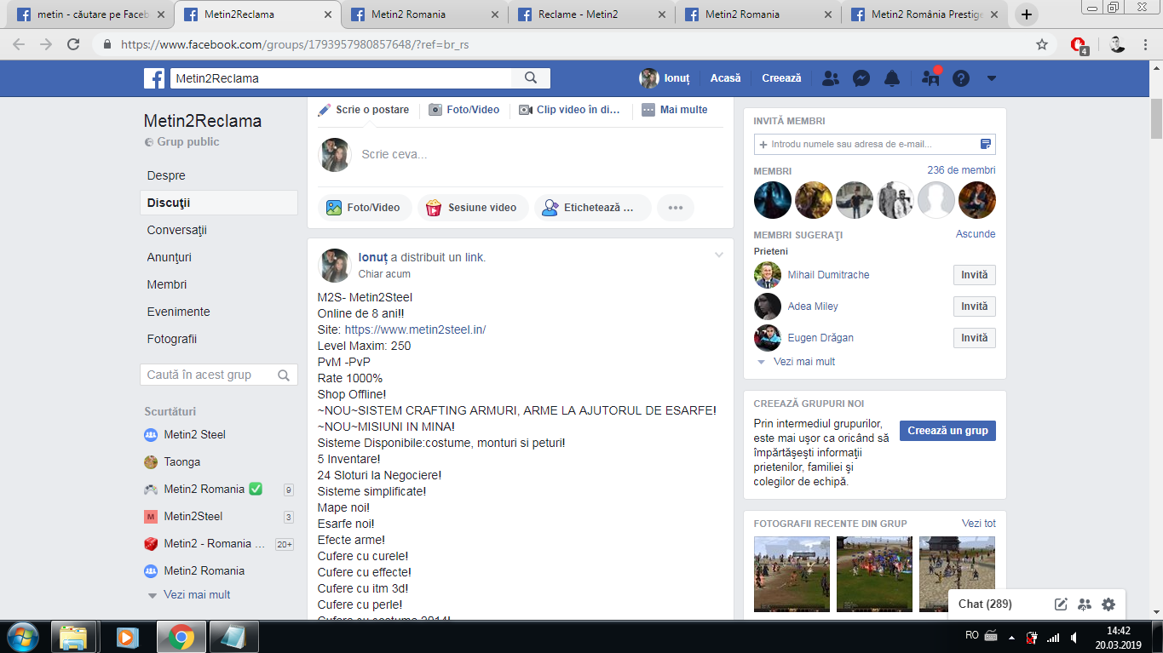Open the Chrome three-dot menu

pyautogui.click(x=1147, y=44)
